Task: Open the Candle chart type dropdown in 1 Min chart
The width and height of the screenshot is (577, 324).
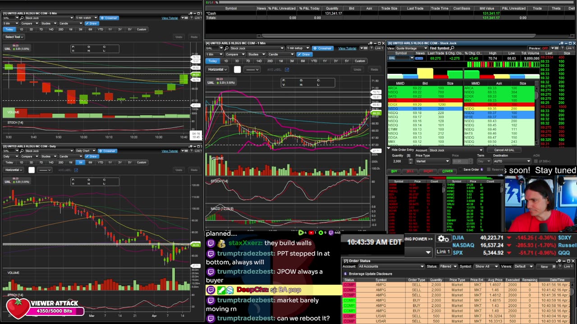Action: (281, 54)
